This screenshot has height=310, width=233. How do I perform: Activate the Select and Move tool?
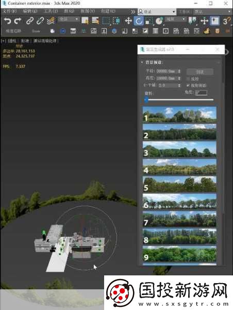click(x=128, y=21)
